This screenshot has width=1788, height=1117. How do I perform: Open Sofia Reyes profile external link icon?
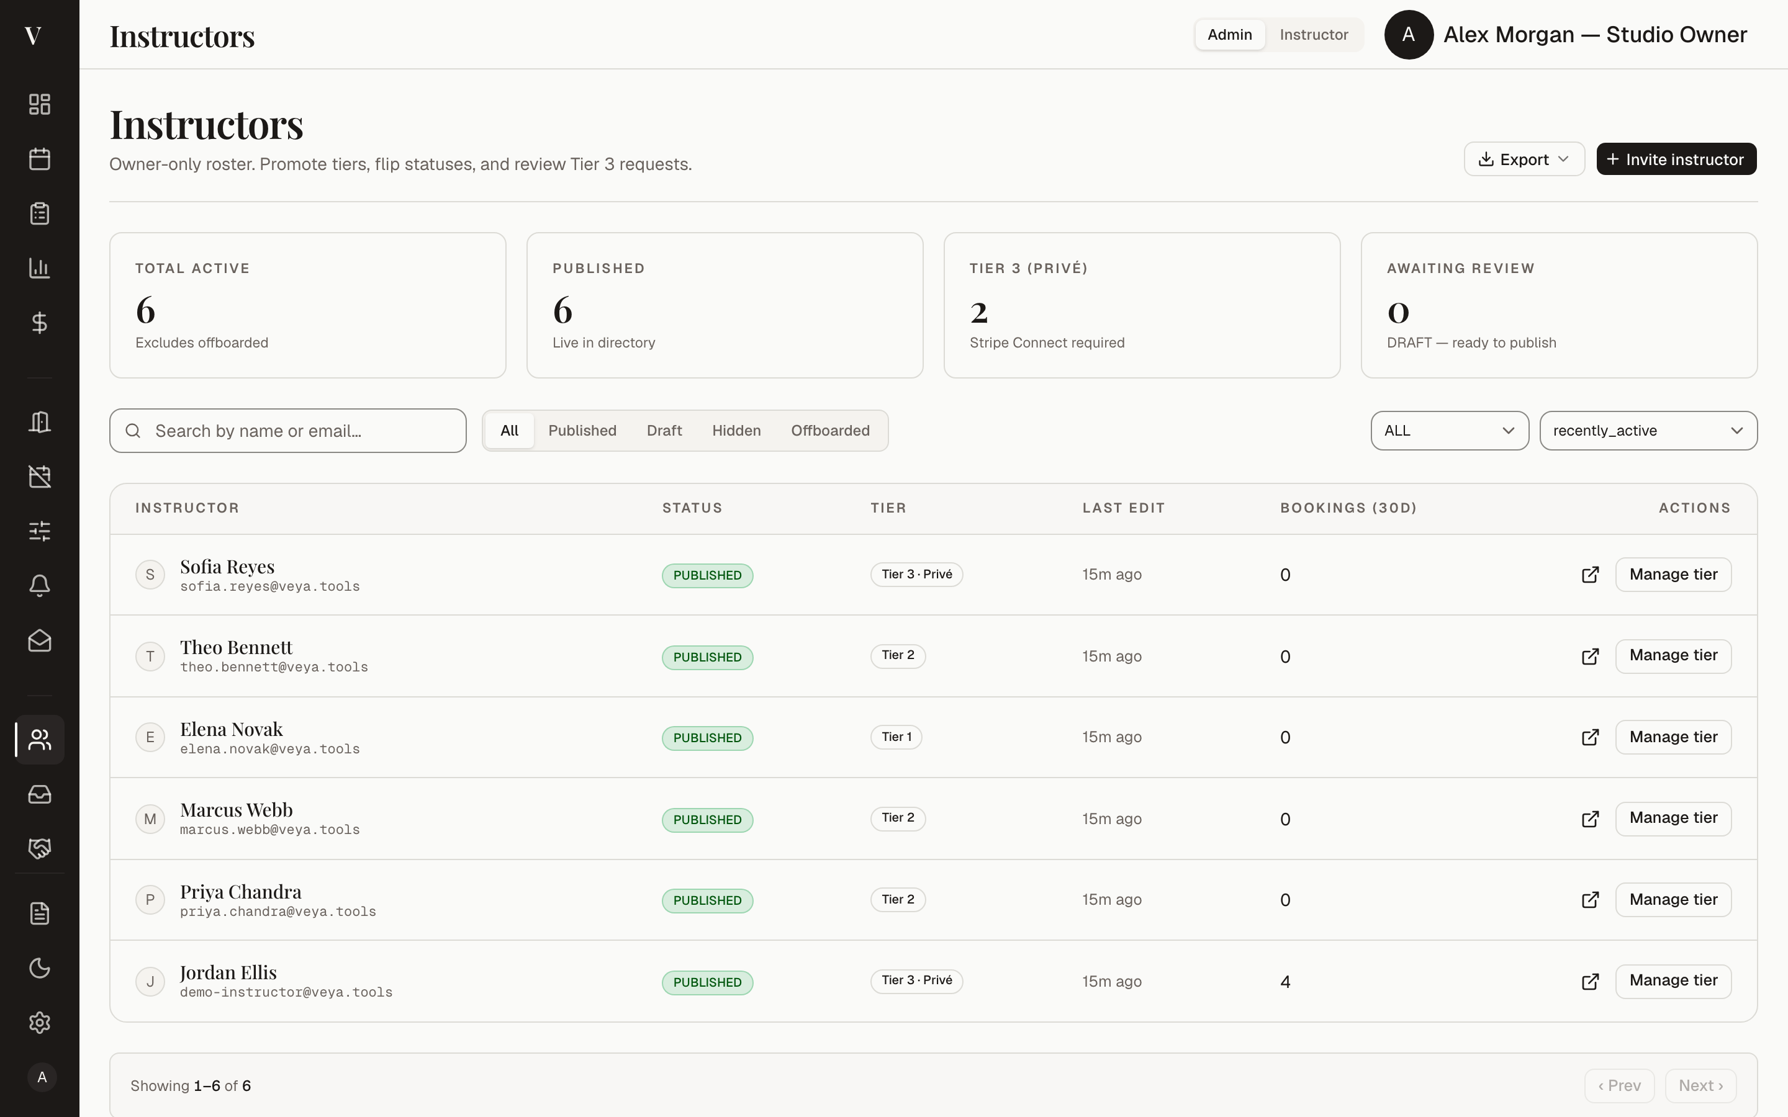[x=1590, y=575]
